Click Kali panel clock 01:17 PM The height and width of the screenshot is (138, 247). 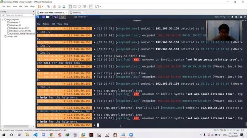pyautogui.click(x=218, y=17)
